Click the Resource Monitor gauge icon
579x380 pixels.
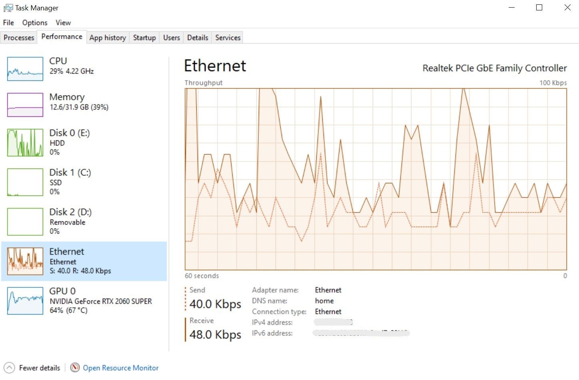75,367
